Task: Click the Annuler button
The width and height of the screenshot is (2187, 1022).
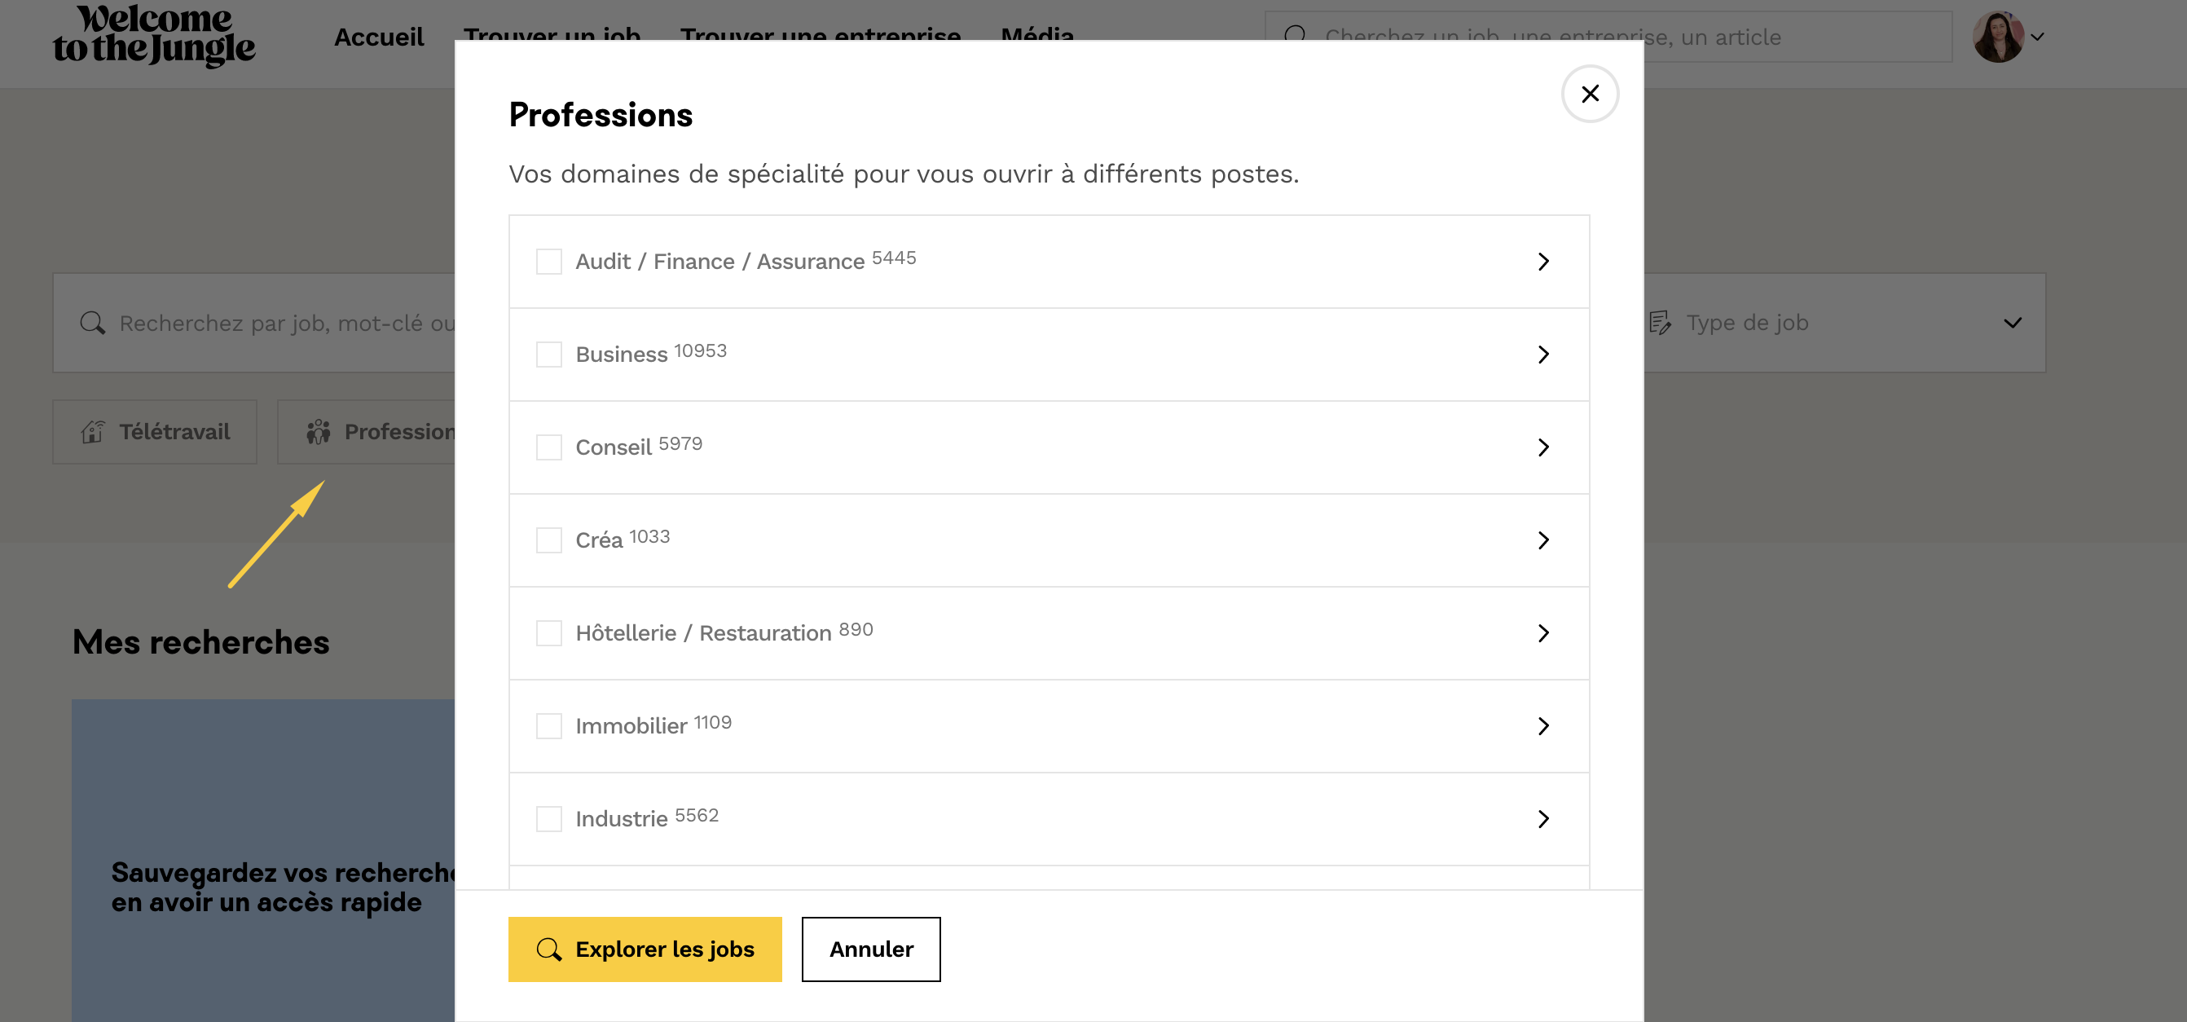Action: [x=870, y=949]
